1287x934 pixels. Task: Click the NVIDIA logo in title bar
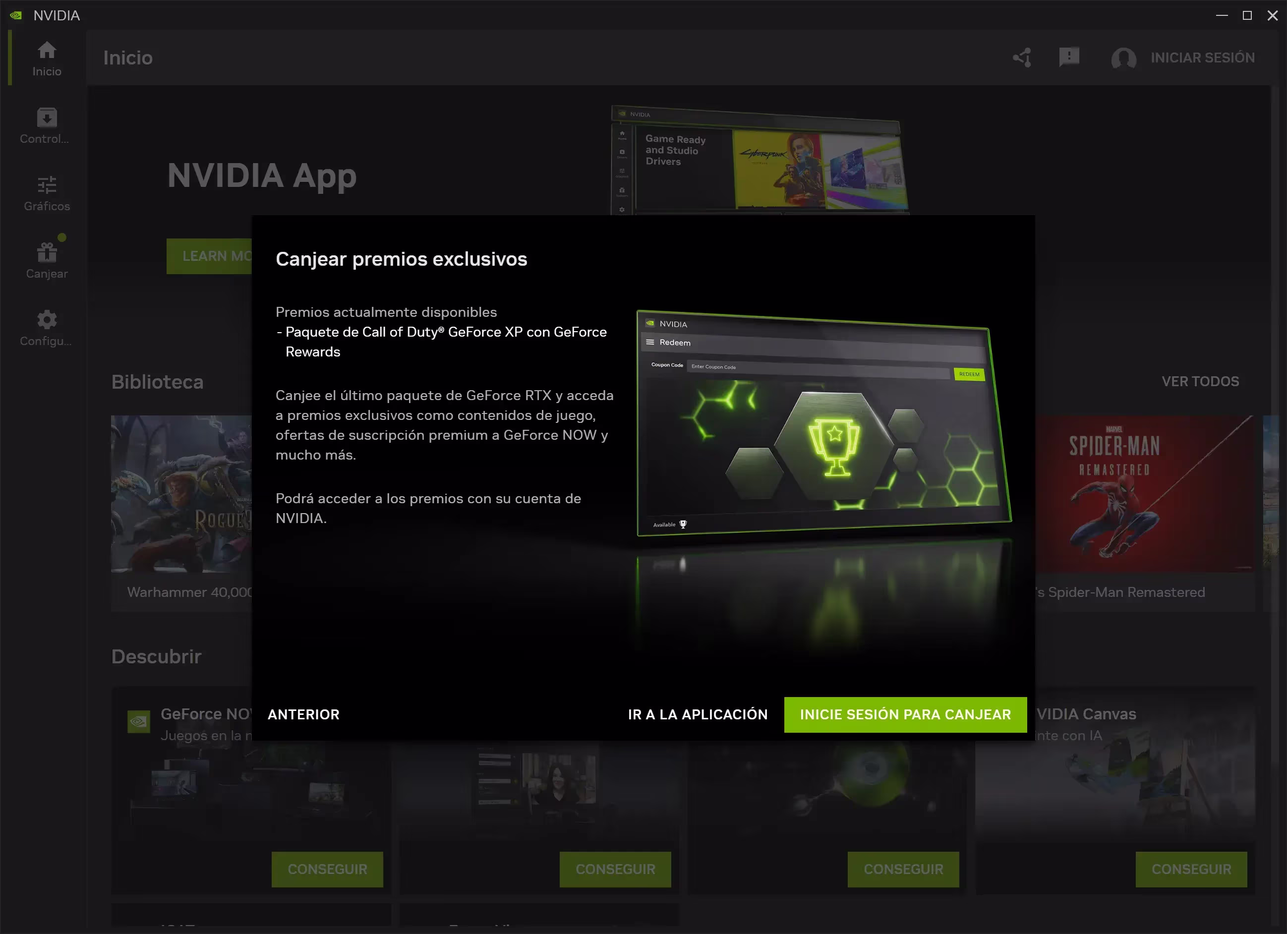[x=16, y=15]
